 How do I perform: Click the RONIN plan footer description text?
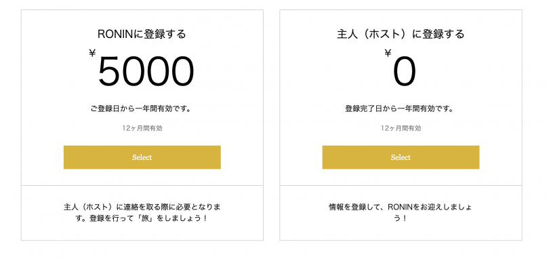(142, 213)
